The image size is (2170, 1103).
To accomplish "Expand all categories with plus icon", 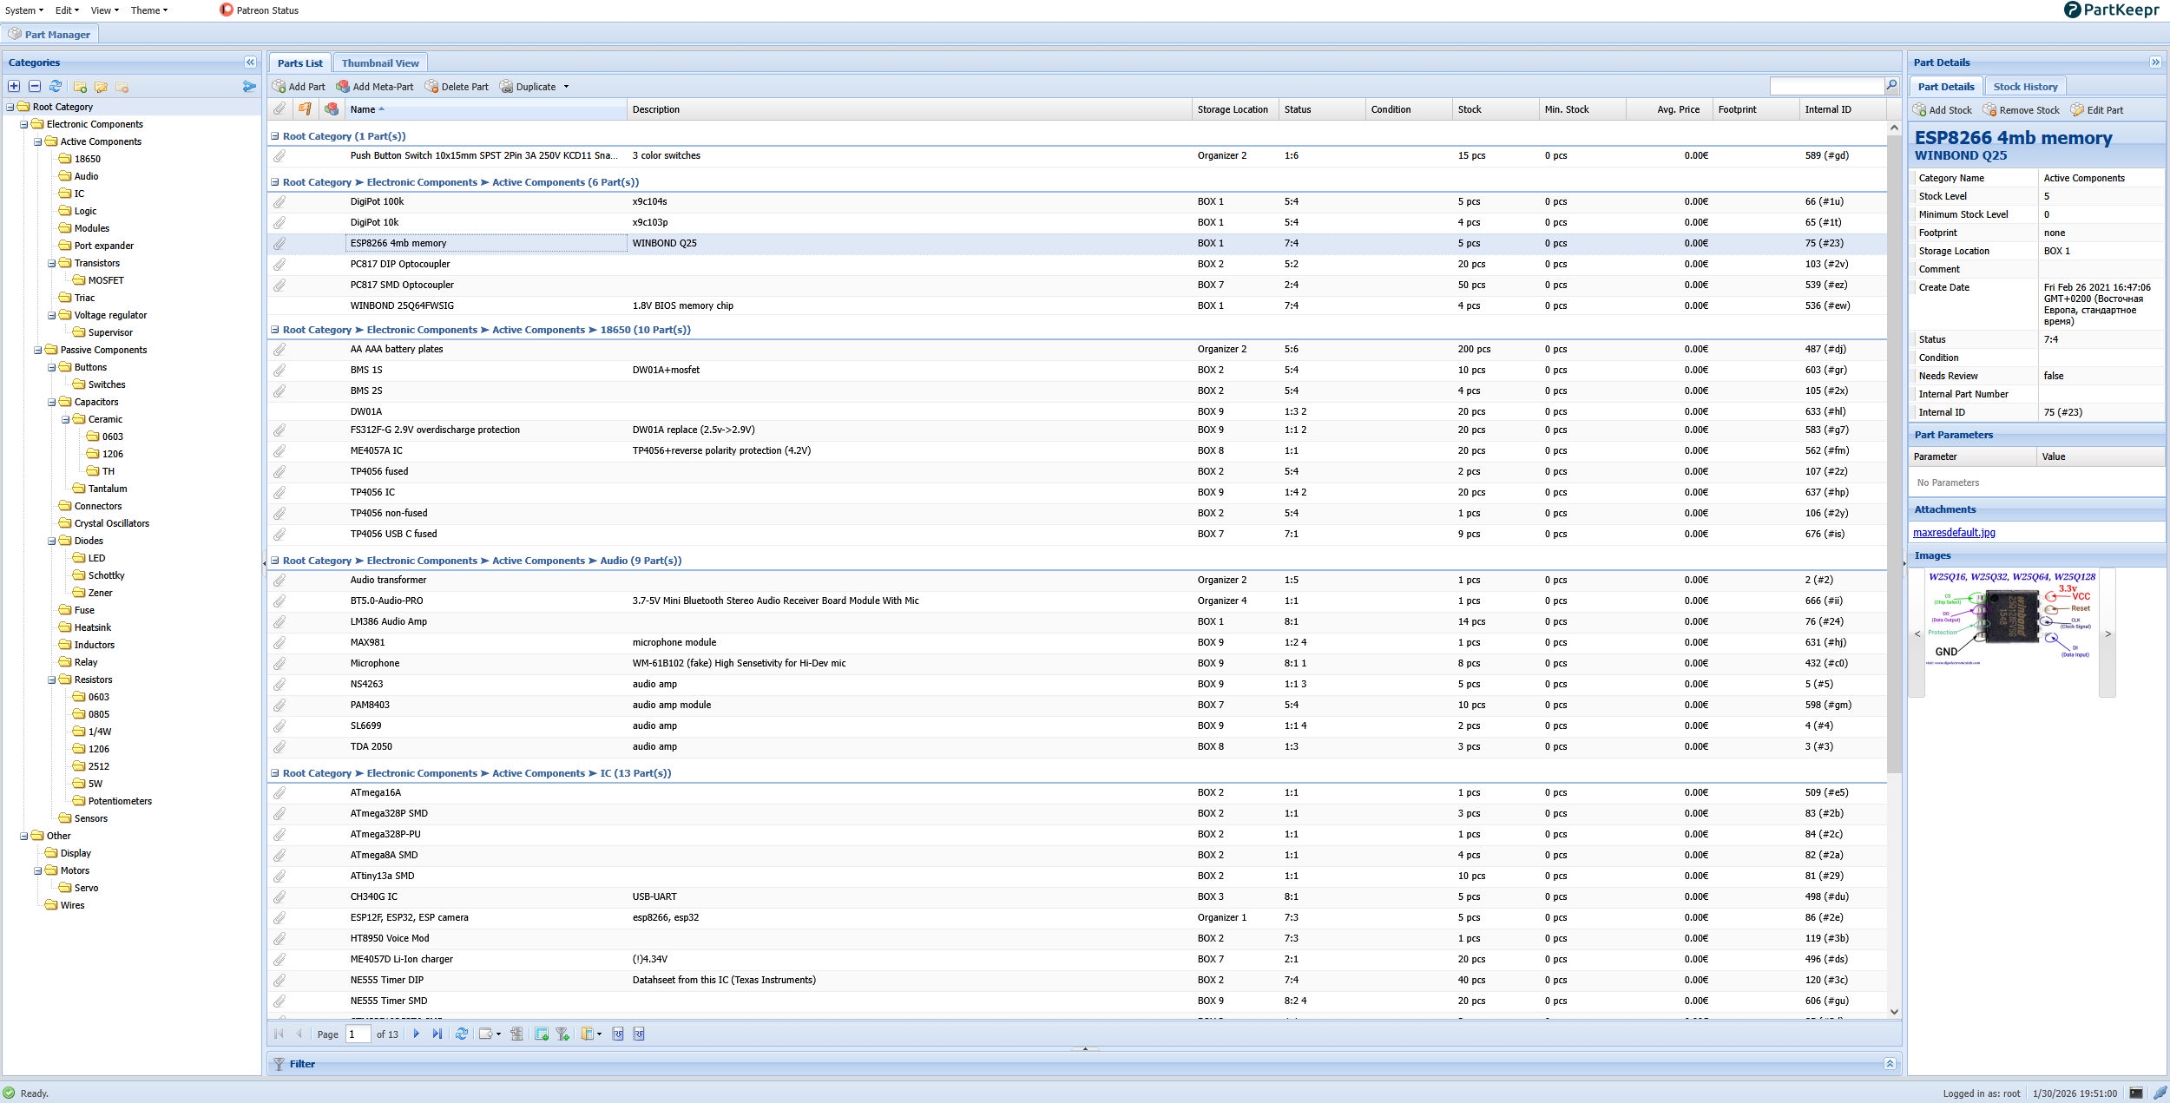I will tap(14, 87).
